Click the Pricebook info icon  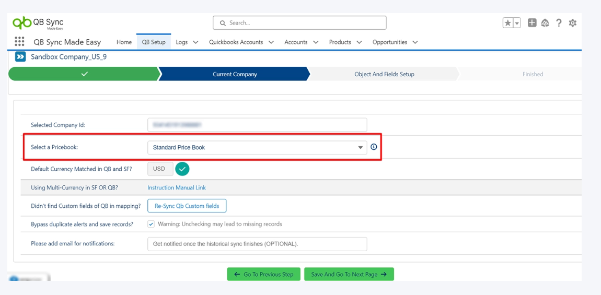coord(374,147)
